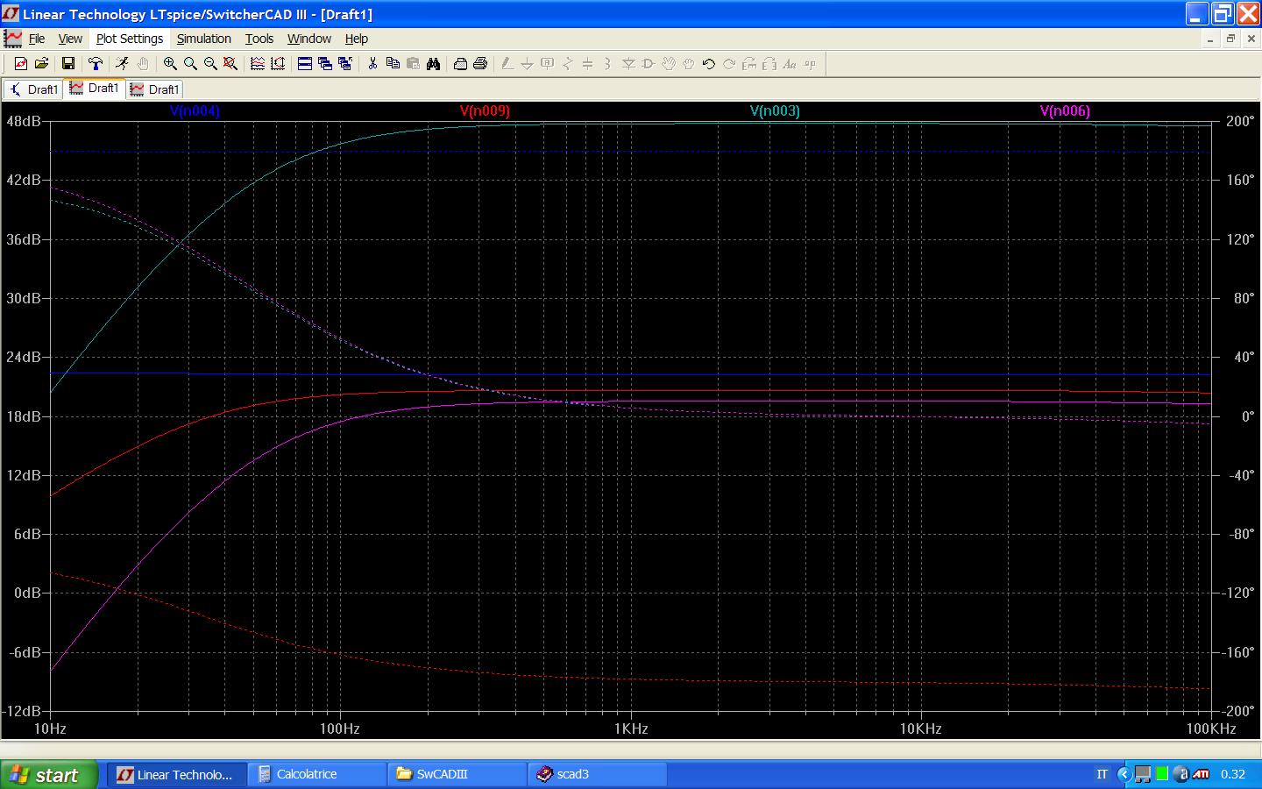Click the 10Hz frequency axis label
This screenshot has width=1262, height=789.
(x=50, y=729)
